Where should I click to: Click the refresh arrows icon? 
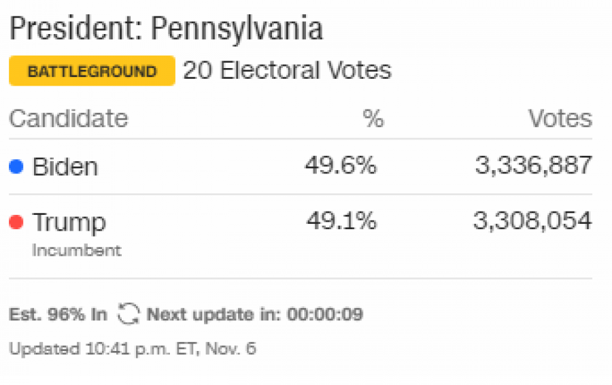pyautogui.click(x=129, y=314)
